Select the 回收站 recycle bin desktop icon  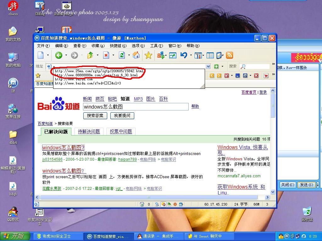[307, 214]
